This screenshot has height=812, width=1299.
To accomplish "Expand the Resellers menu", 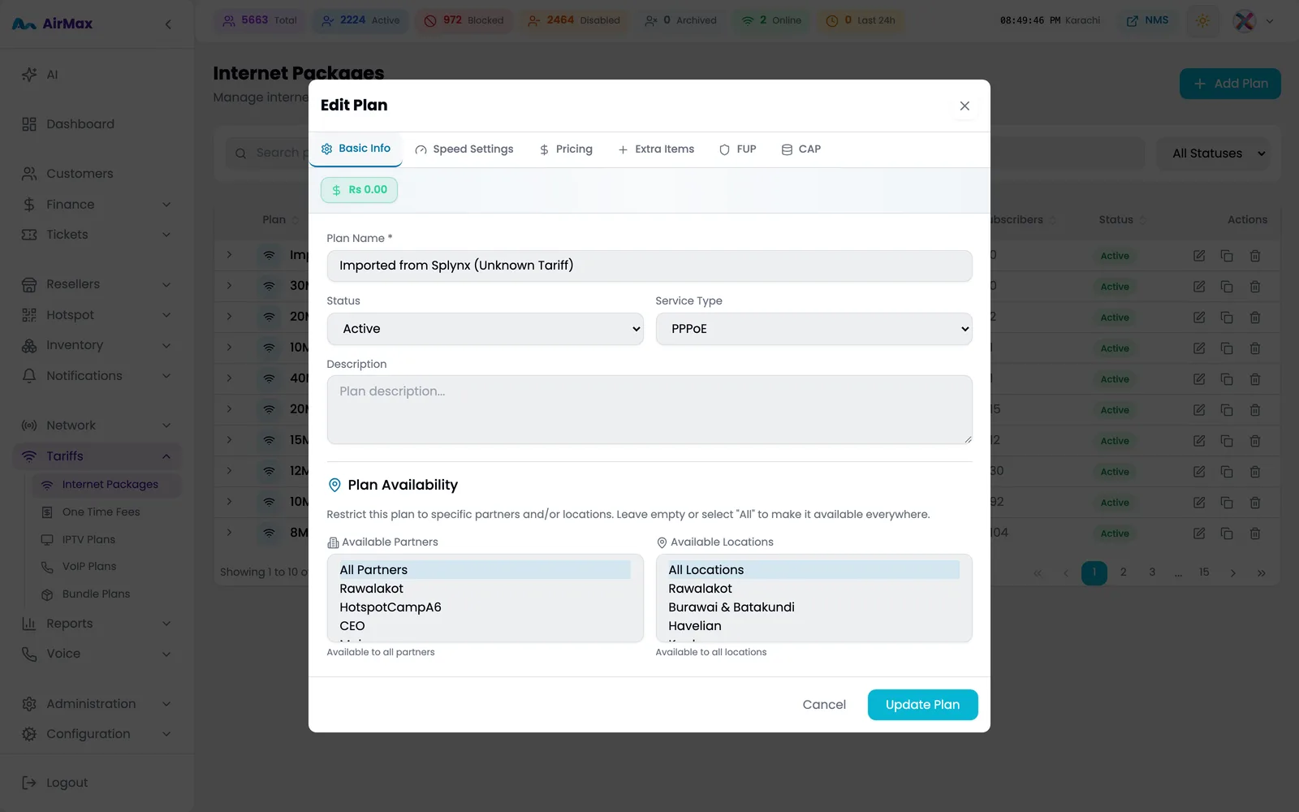I will point(97,284).
